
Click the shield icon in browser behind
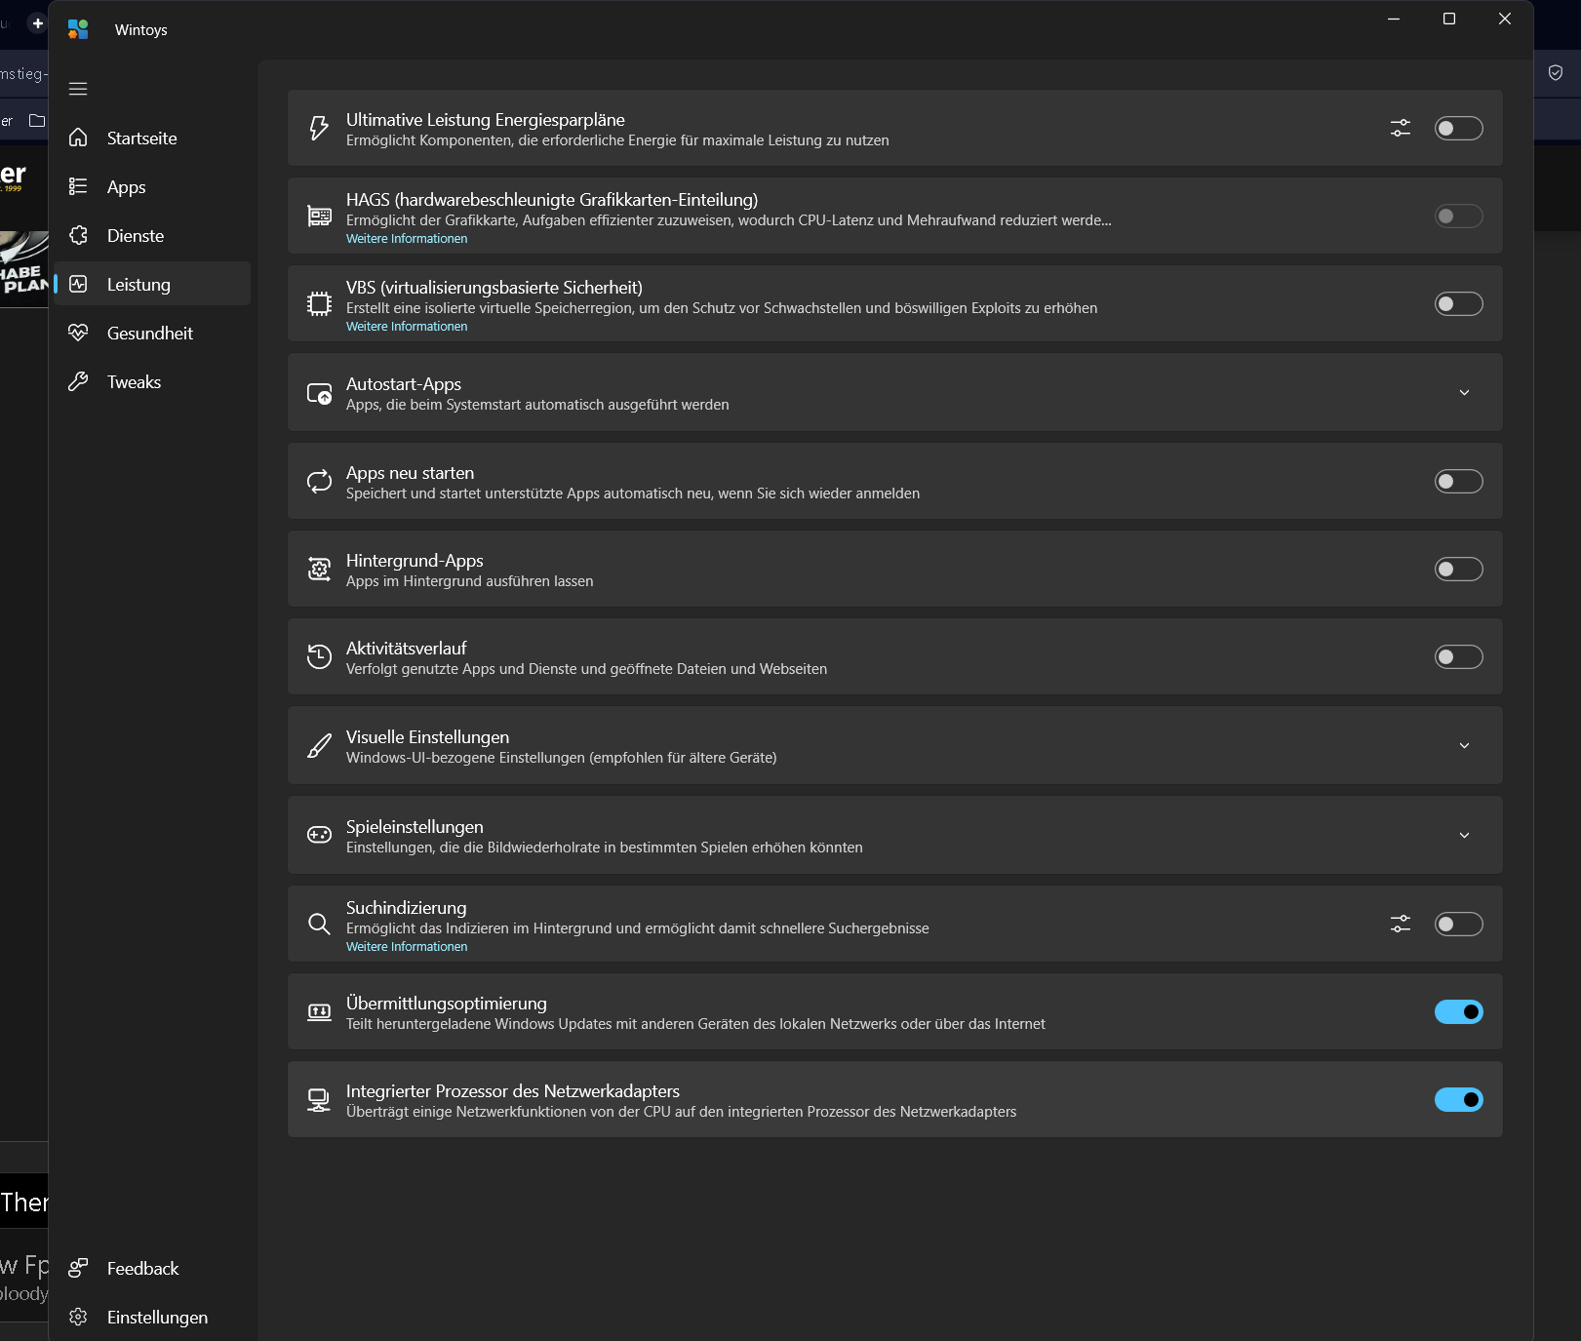coord(1556,72)
